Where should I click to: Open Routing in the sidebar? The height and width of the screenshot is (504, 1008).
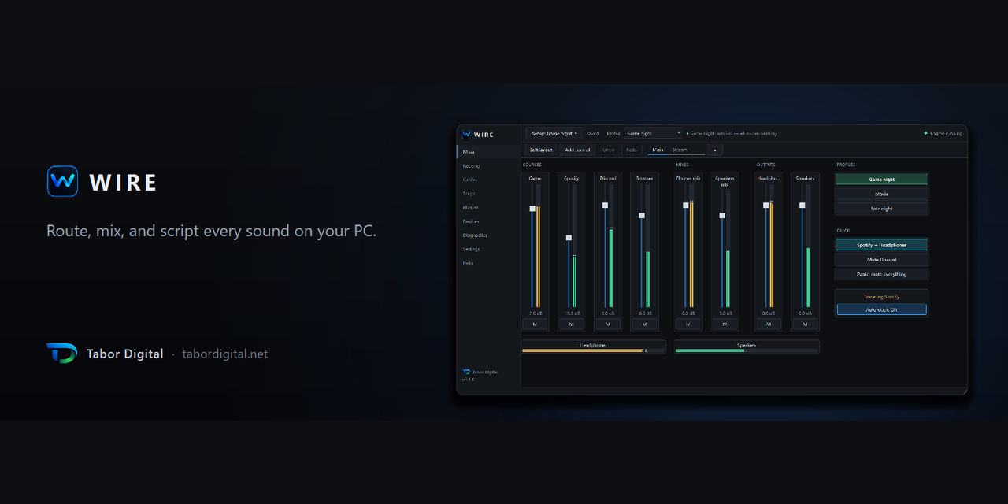(x=488, y=165)
